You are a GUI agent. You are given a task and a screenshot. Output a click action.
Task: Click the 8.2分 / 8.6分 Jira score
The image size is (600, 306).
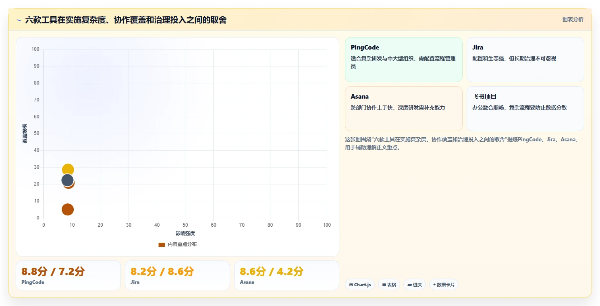click(x=162, y=271)
